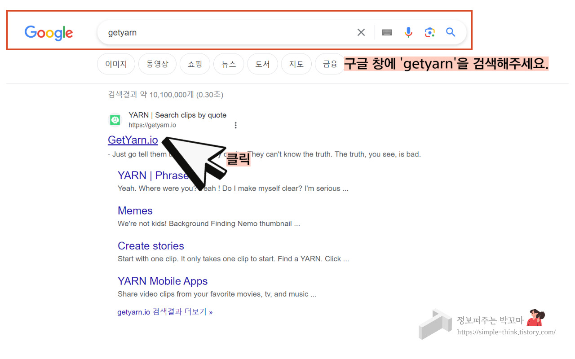Clear the search box with X icon
Viewport: 575px width, 359px height.
click(x=361, y=32)
